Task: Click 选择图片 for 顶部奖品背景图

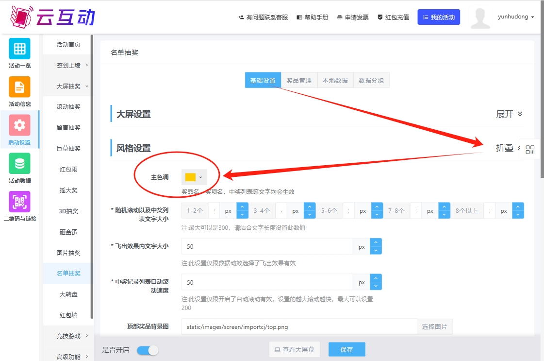Action: [x=434, y=327]
